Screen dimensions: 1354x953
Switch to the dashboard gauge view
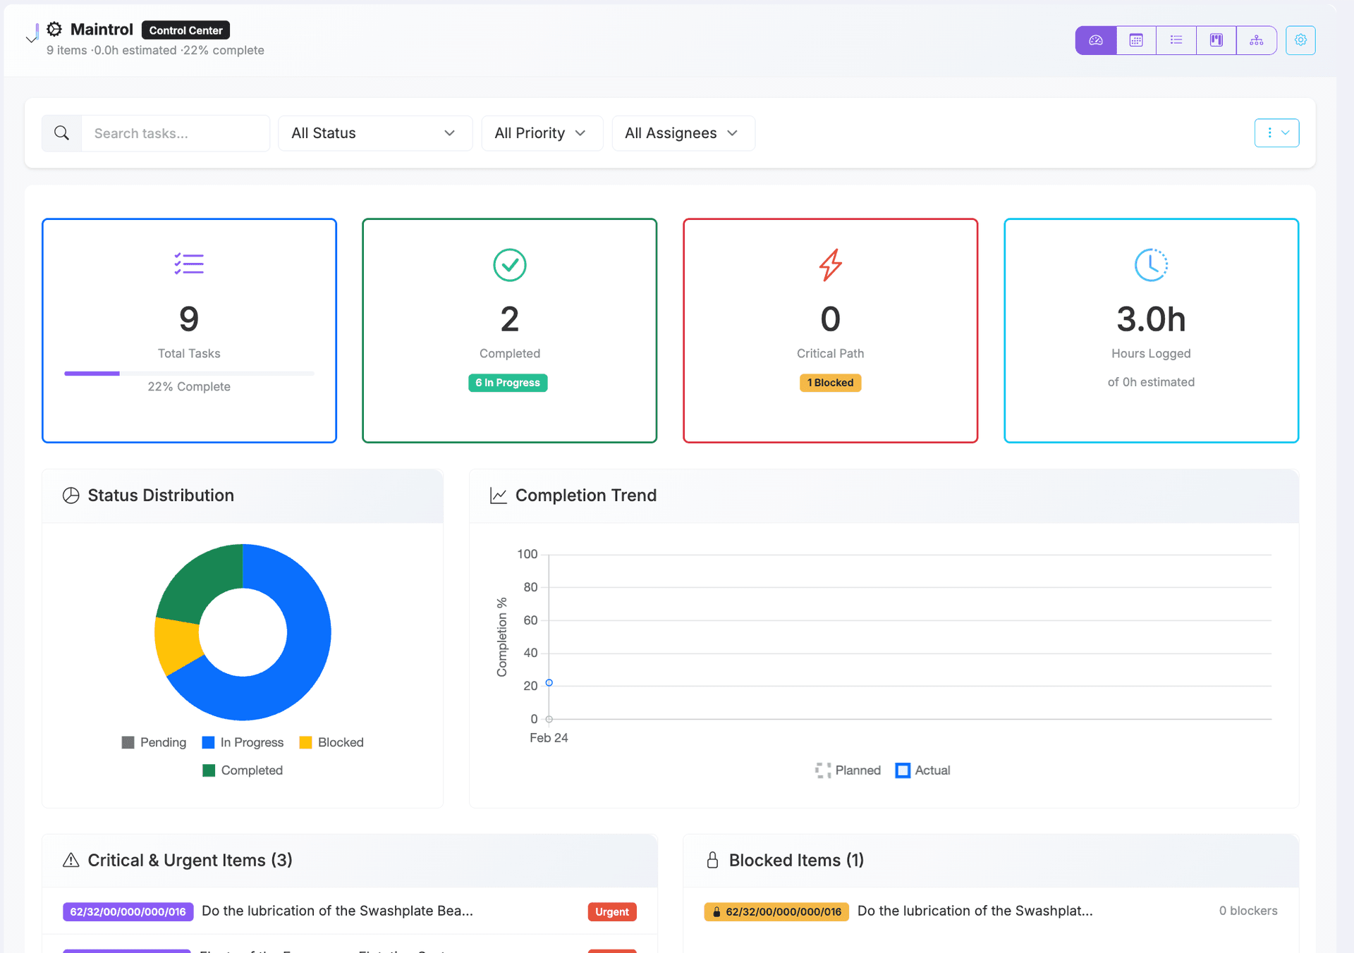1095,40
